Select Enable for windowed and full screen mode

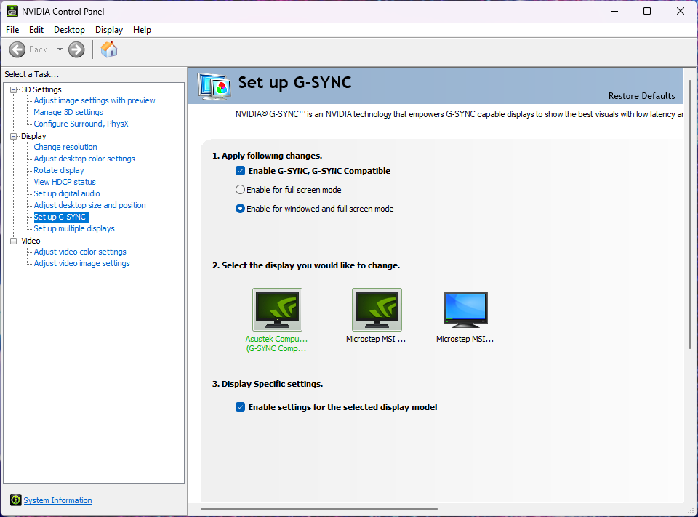pos(241,209)
